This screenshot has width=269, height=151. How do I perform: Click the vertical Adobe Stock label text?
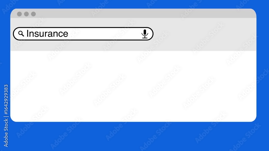coord(6,133)
